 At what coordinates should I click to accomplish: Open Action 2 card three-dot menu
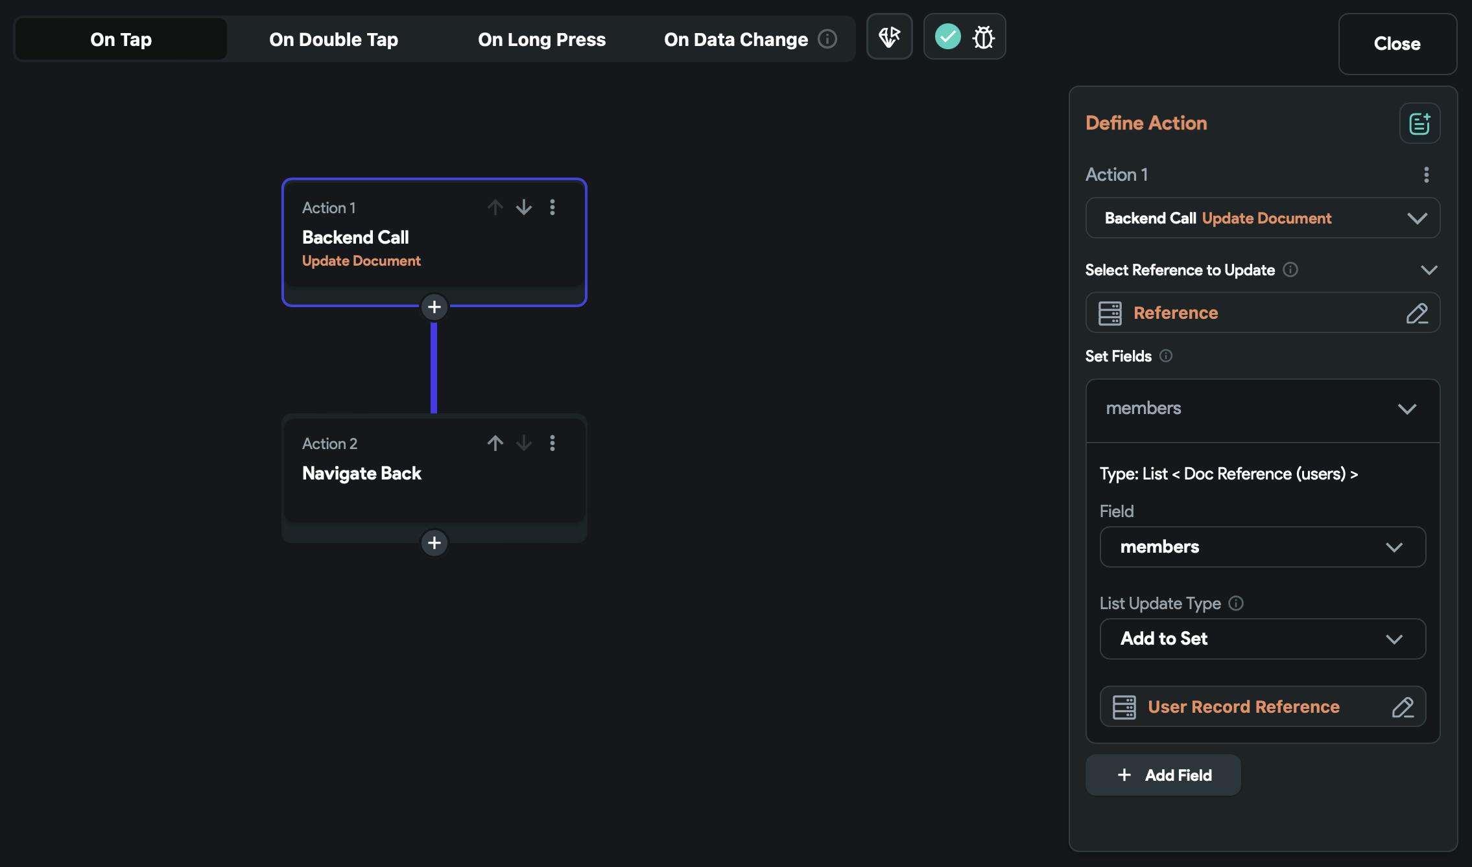pyautogui.click(x=552, y=443)
